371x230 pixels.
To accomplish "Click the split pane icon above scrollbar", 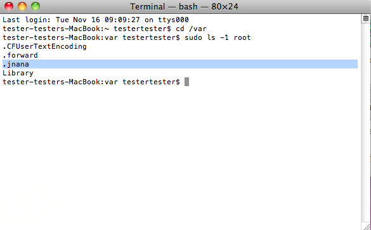I will pos(366,18).
